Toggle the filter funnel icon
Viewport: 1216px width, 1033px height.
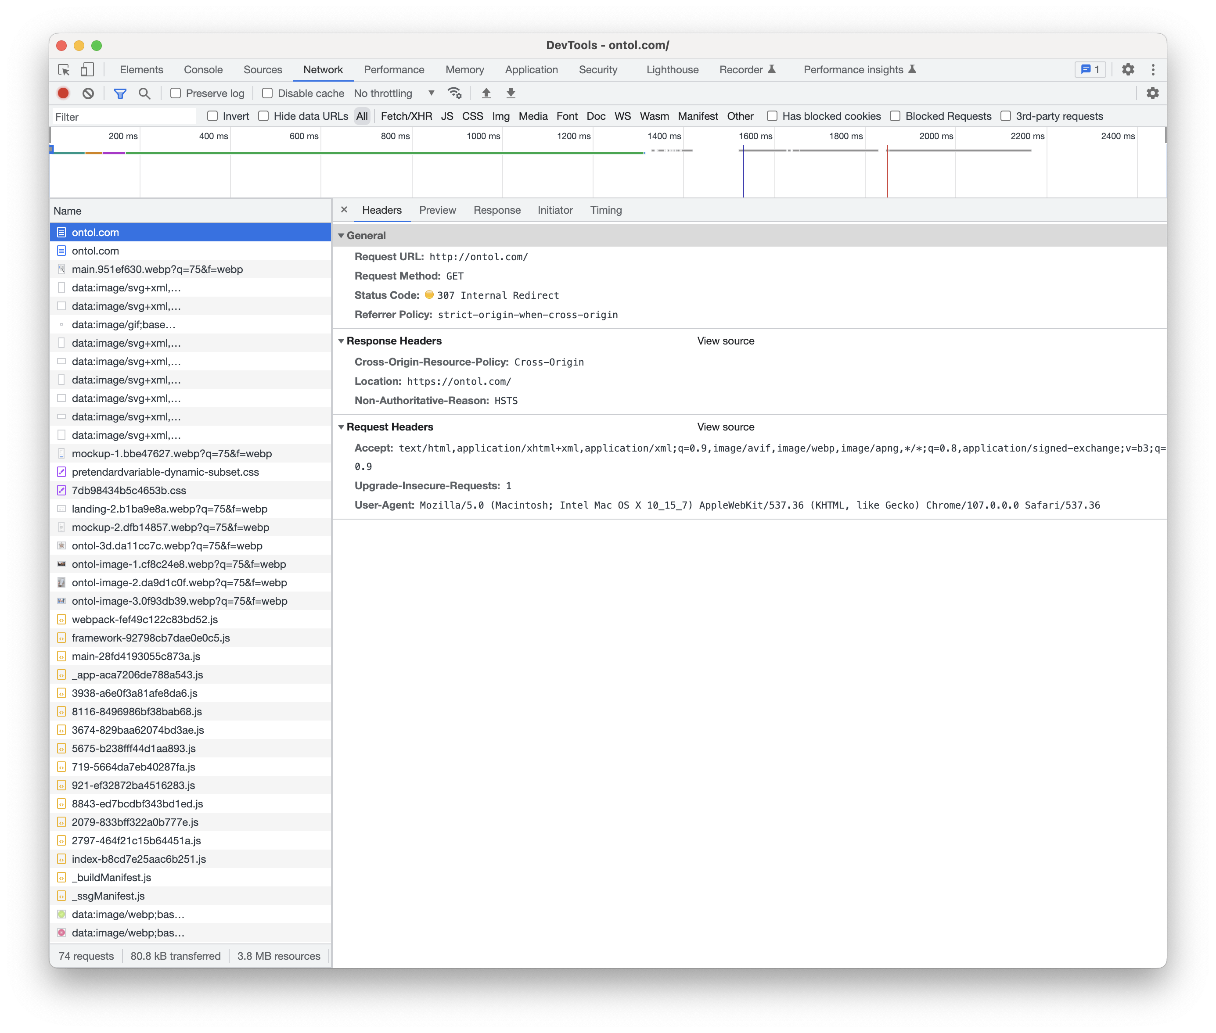click(x=120, y=93)
